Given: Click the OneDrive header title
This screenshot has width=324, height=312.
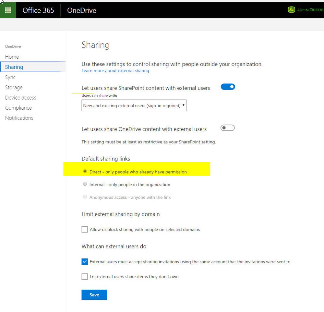Looking at the screenshot, I should 82,10.
